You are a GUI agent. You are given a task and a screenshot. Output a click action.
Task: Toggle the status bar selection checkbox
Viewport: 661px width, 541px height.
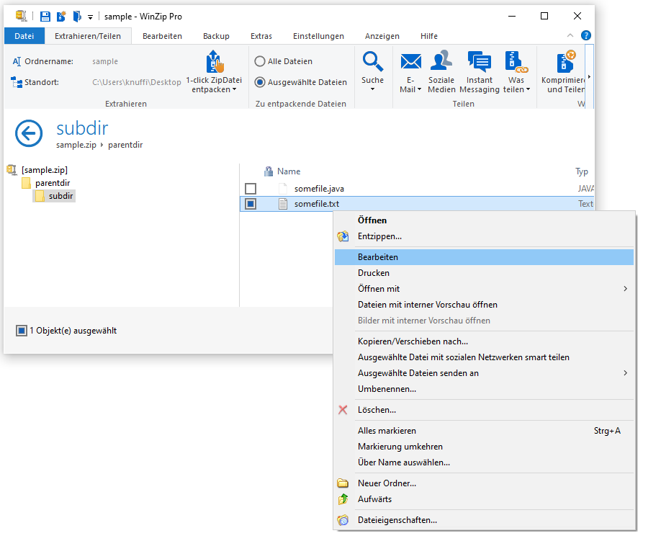22,331
